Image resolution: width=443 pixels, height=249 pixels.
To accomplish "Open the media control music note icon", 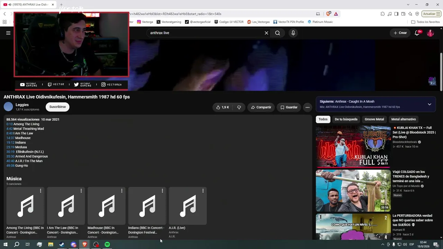I will [390, 14].
